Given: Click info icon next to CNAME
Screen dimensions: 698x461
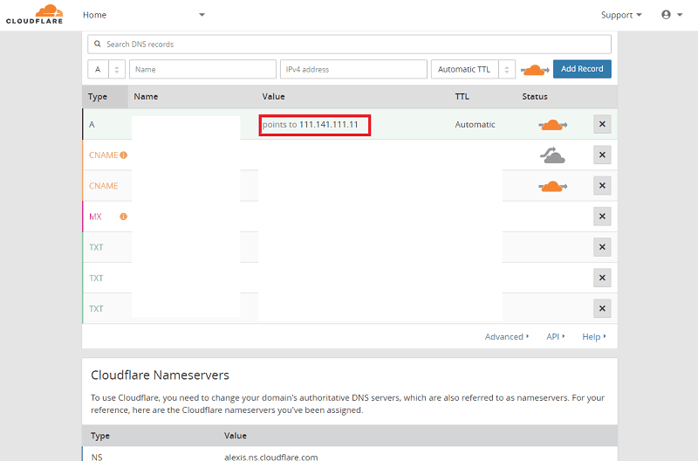Looking at the screenshot, I should click(123, 155).
